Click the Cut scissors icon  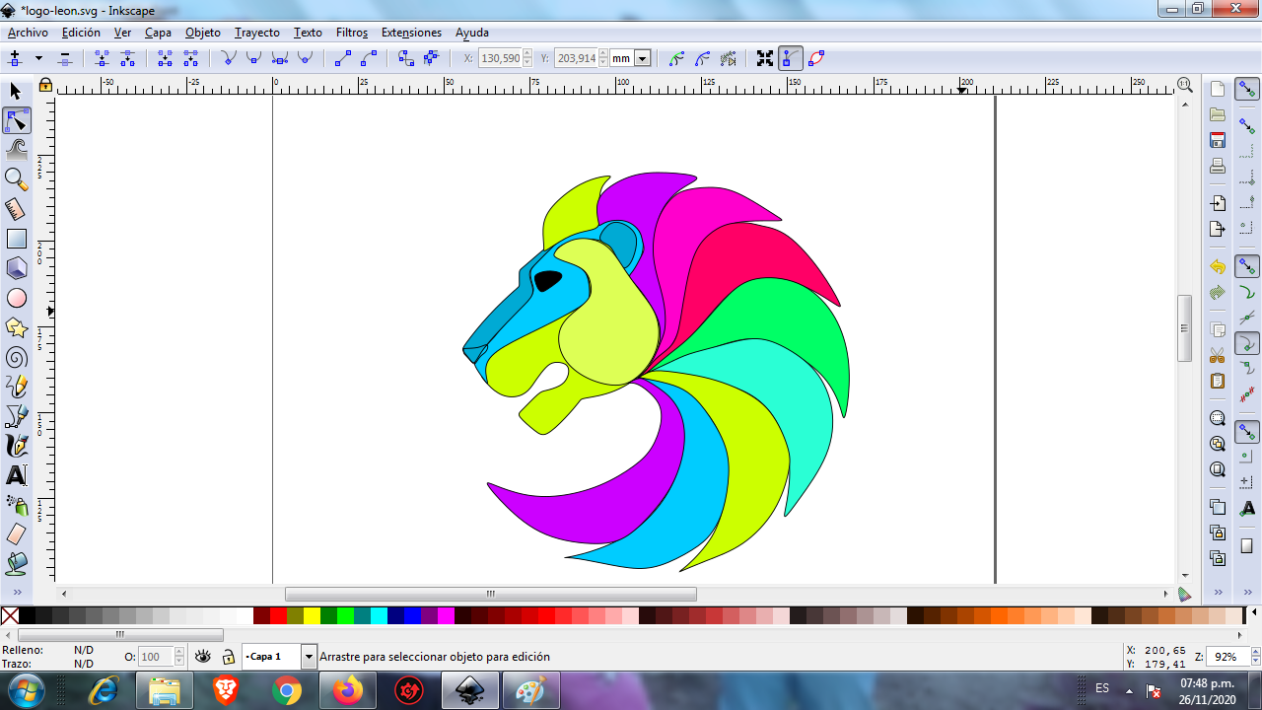click(1218, 355)
